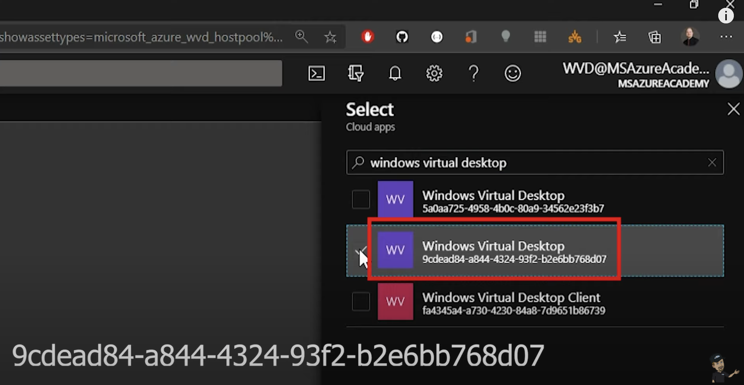Check the first Windows Virtual Desktop checkbox

point(361,200)
